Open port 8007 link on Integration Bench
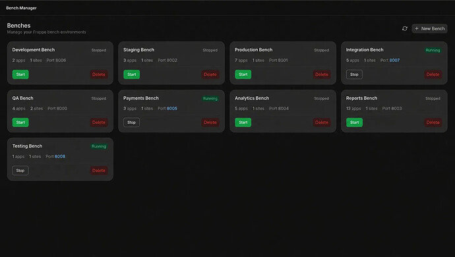455x257 pixels. click(394, 61)
